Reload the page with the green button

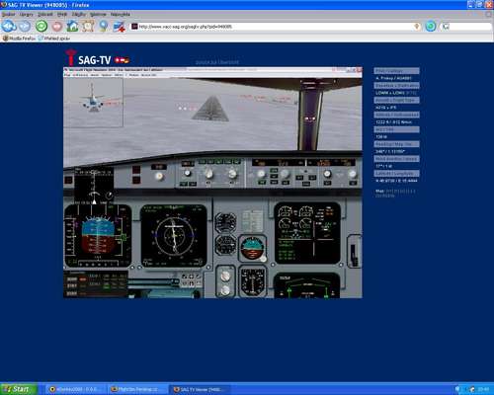click(x=41, y=26)
